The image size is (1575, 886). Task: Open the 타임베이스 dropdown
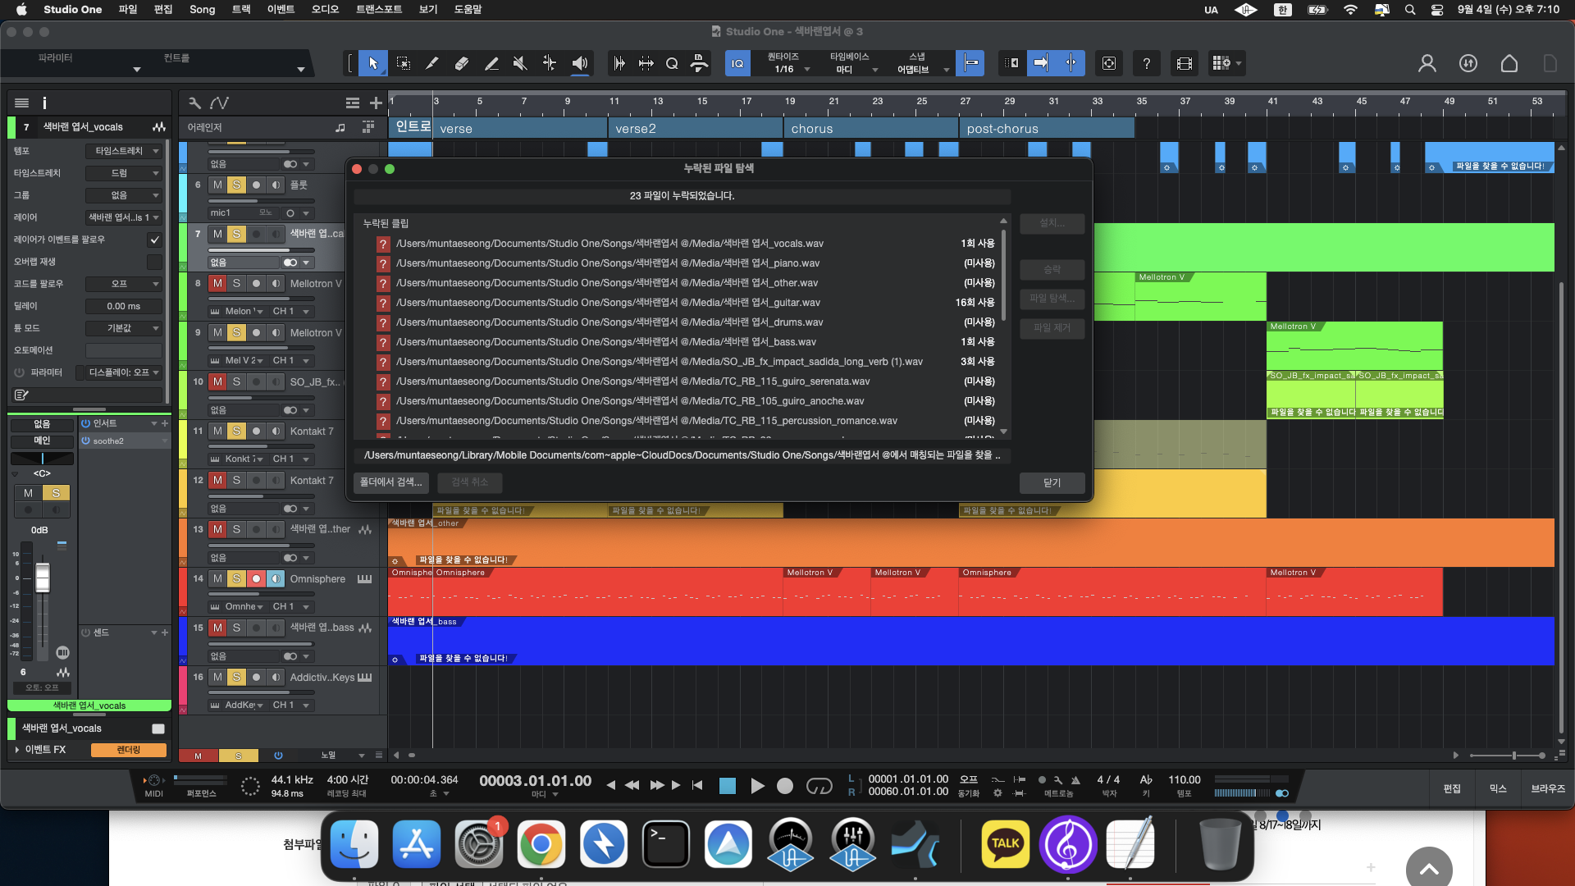pyautogui.click(x=853, y=63)
